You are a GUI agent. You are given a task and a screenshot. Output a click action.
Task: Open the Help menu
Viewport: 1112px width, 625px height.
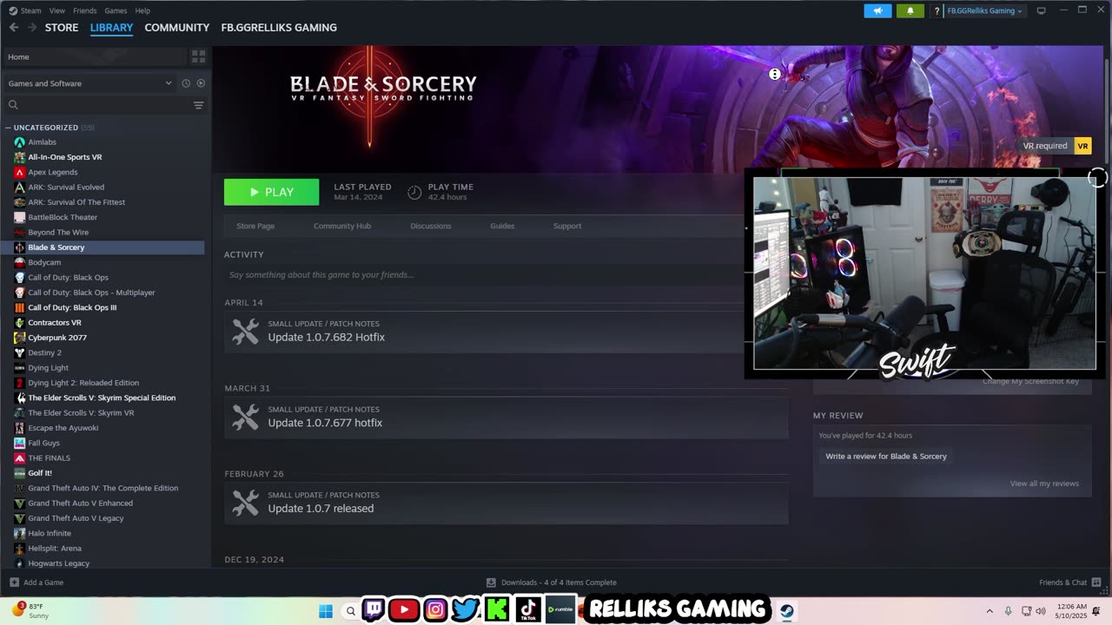[x=142, y=10]
